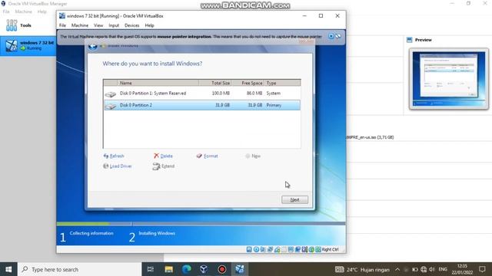Click the Tools icon in VirtualBox Manager
Screen dimensions: 492x276
pos(12,25)
